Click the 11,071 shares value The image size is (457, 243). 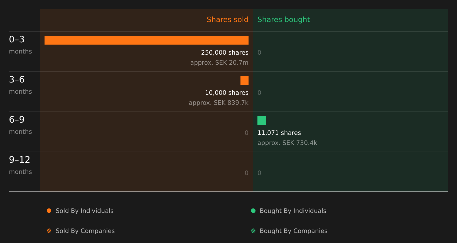pos(279,133)
